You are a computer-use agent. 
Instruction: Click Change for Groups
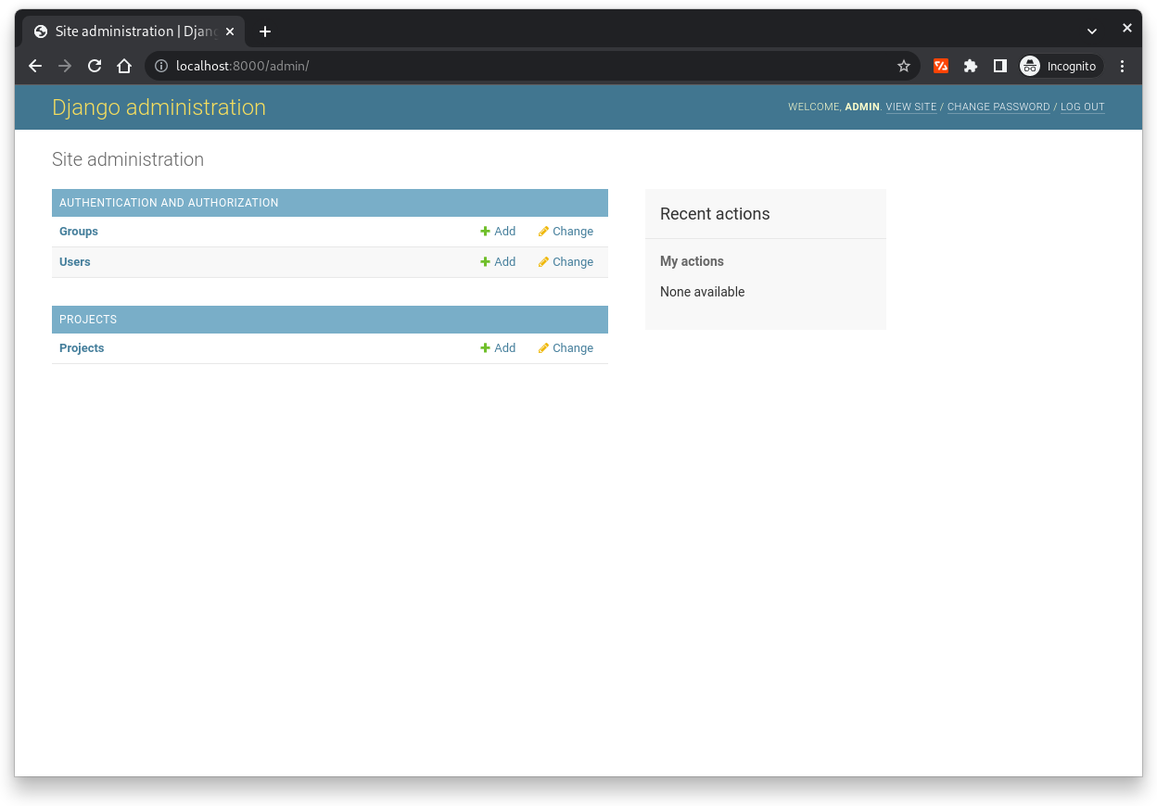(566, 232)
